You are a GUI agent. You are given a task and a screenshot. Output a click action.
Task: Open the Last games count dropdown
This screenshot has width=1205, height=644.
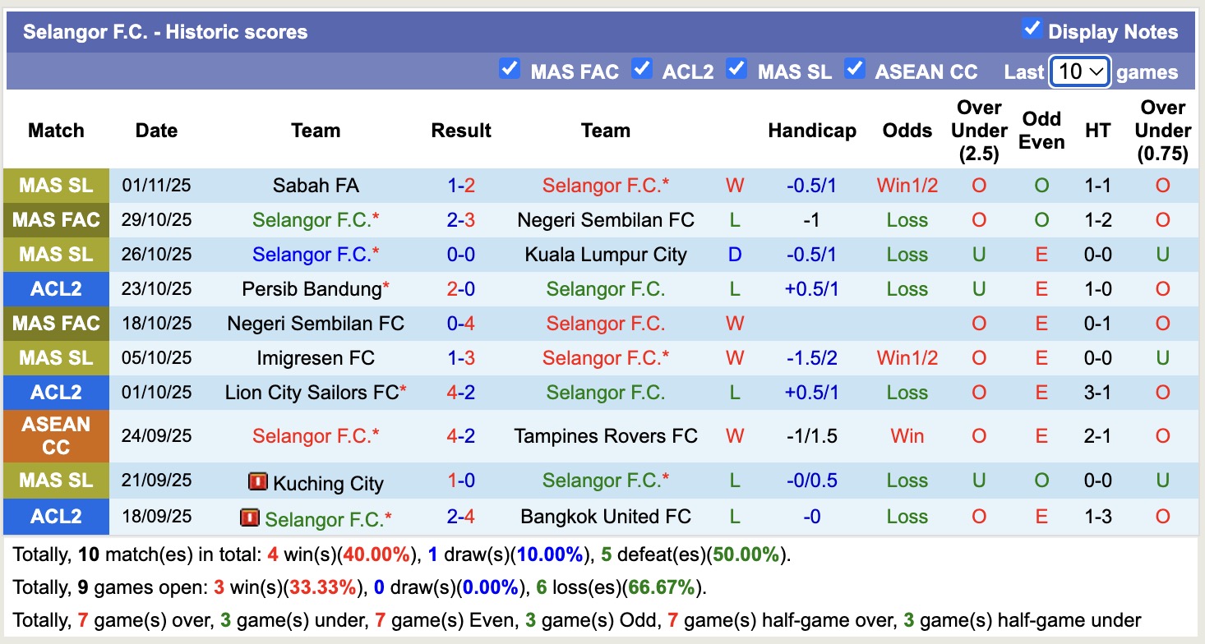point(1079,71)
